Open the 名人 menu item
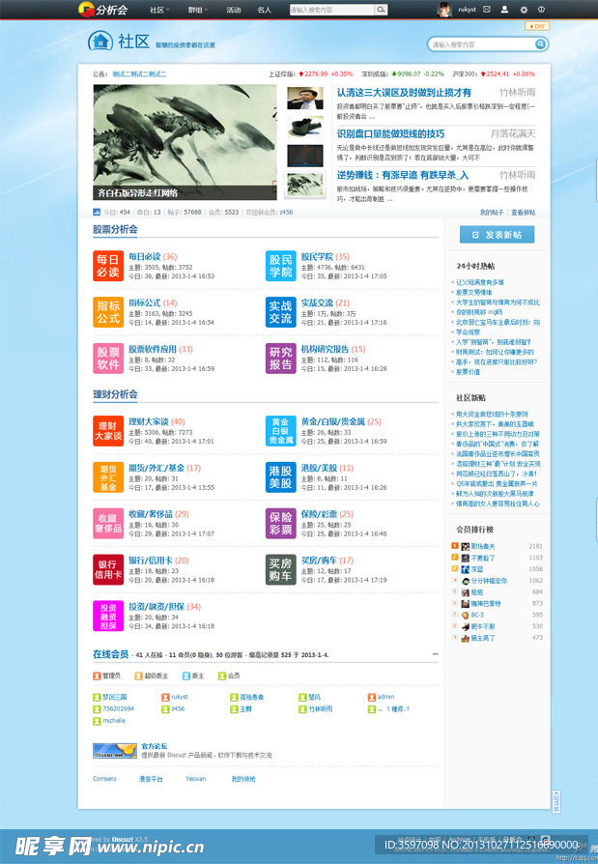This screenshot has width=598, height=864. (265, 10)
